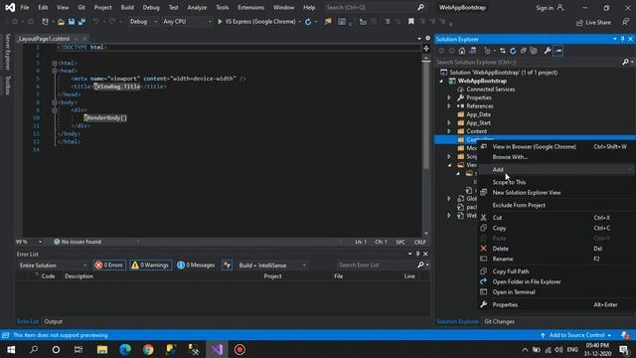Click the Visual Studio logo icon
This screenshot has width=636, height=358.
click(x=10, y=7)
